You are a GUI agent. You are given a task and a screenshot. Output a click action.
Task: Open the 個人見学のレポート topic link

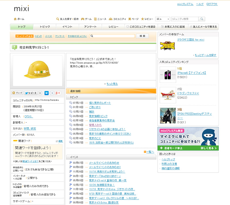click(x=100, y=103)
